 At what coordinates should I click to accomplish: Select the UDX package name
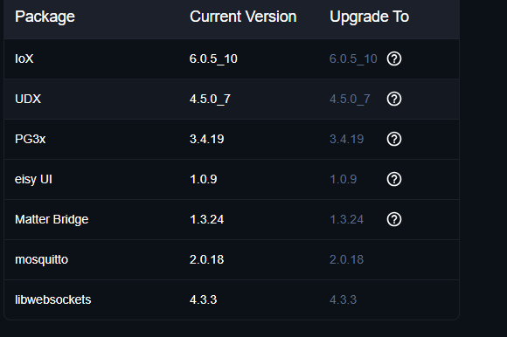coord(28,99)
